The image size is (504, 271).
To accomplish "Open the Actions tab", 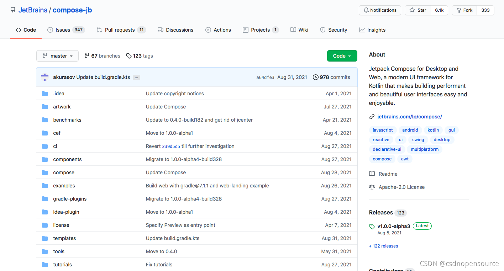I will [x=218, y=30].
